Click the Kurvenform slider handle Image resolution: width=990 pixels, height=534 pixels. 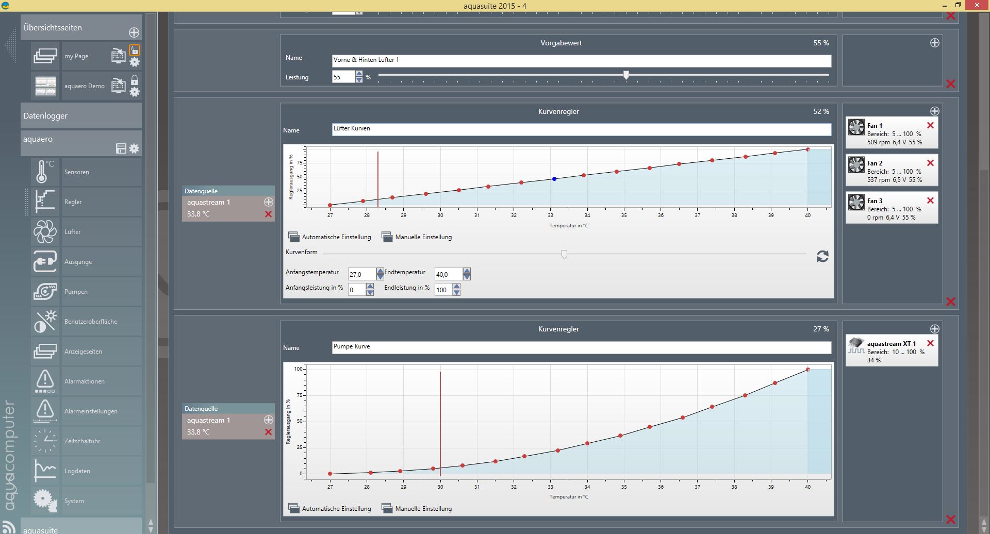(564, 254)
